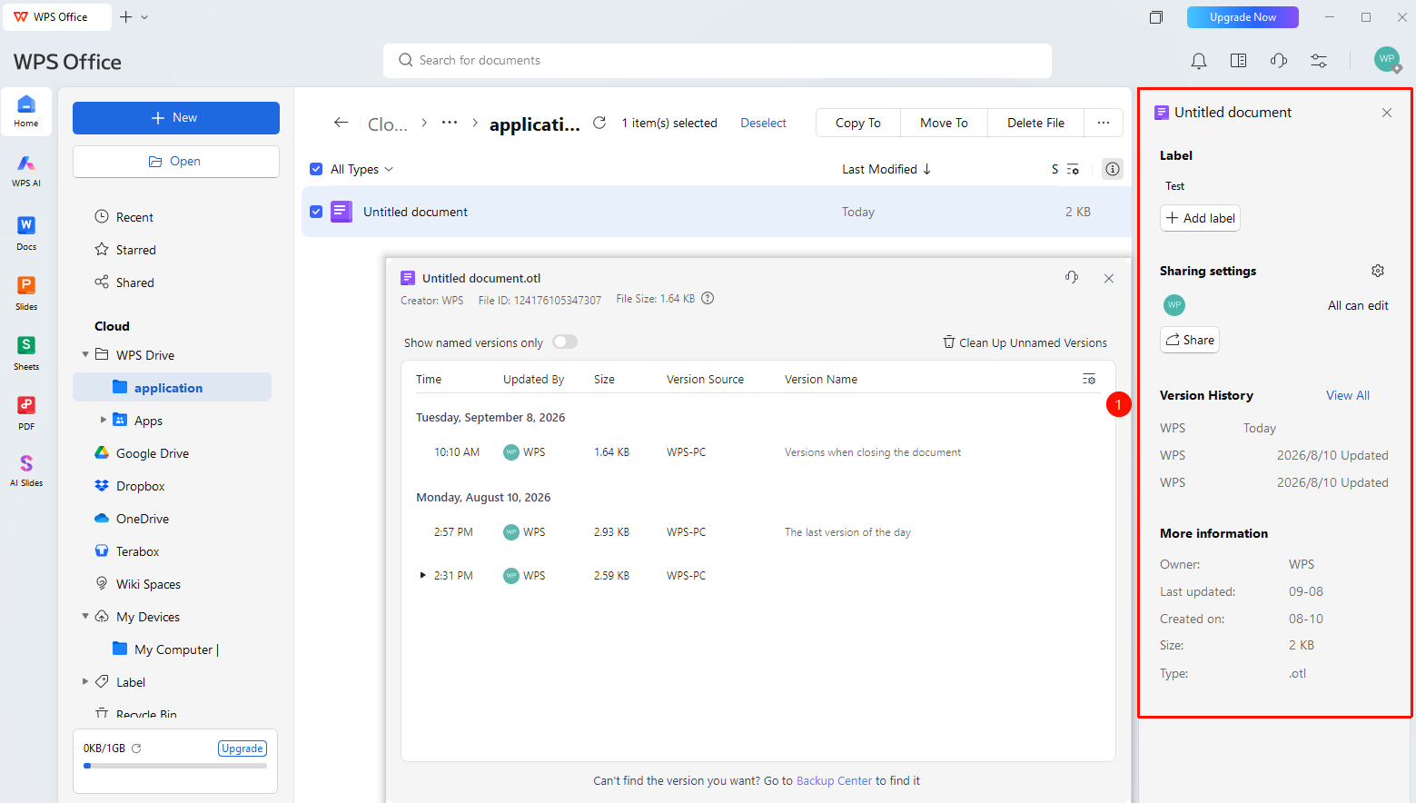The image size is (1416, 803).
Task: Open the All Types filter dropdown
Action: 362,169
